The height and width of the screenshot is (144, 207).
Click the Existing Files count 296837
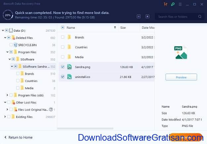pyautogui.click(x=50, y=117)
